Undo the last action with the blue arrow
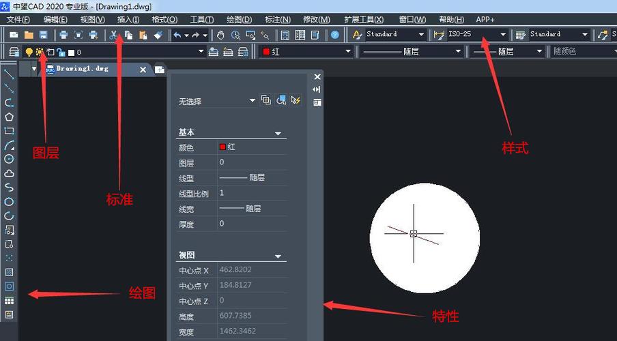 [177, 35]
